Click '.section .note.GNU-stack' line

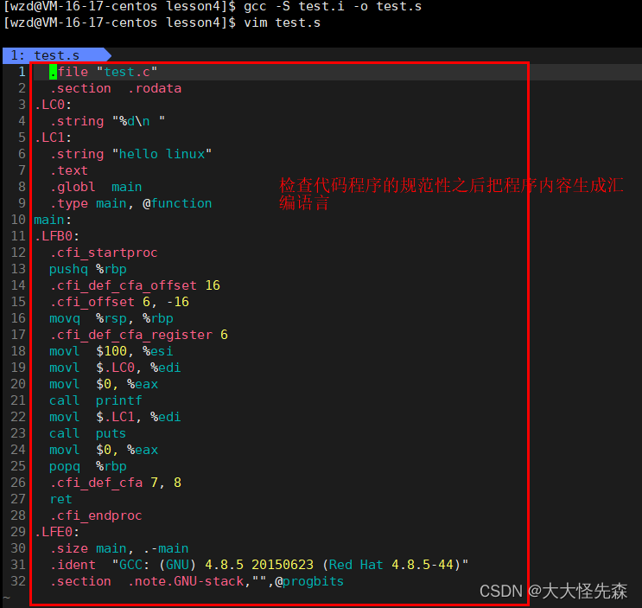[196, 581]
